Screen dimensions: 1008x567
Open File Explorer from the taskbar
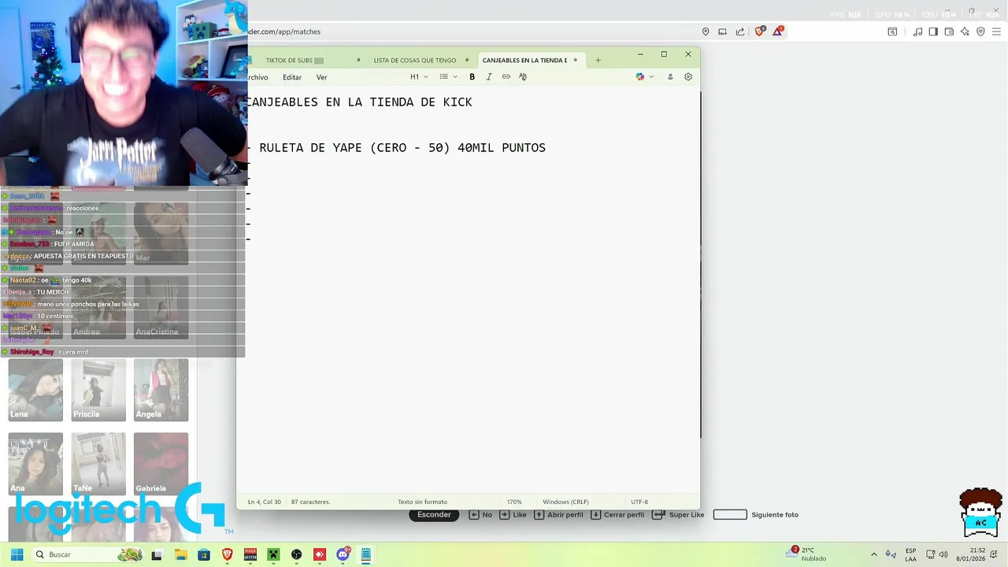[180, 554]
